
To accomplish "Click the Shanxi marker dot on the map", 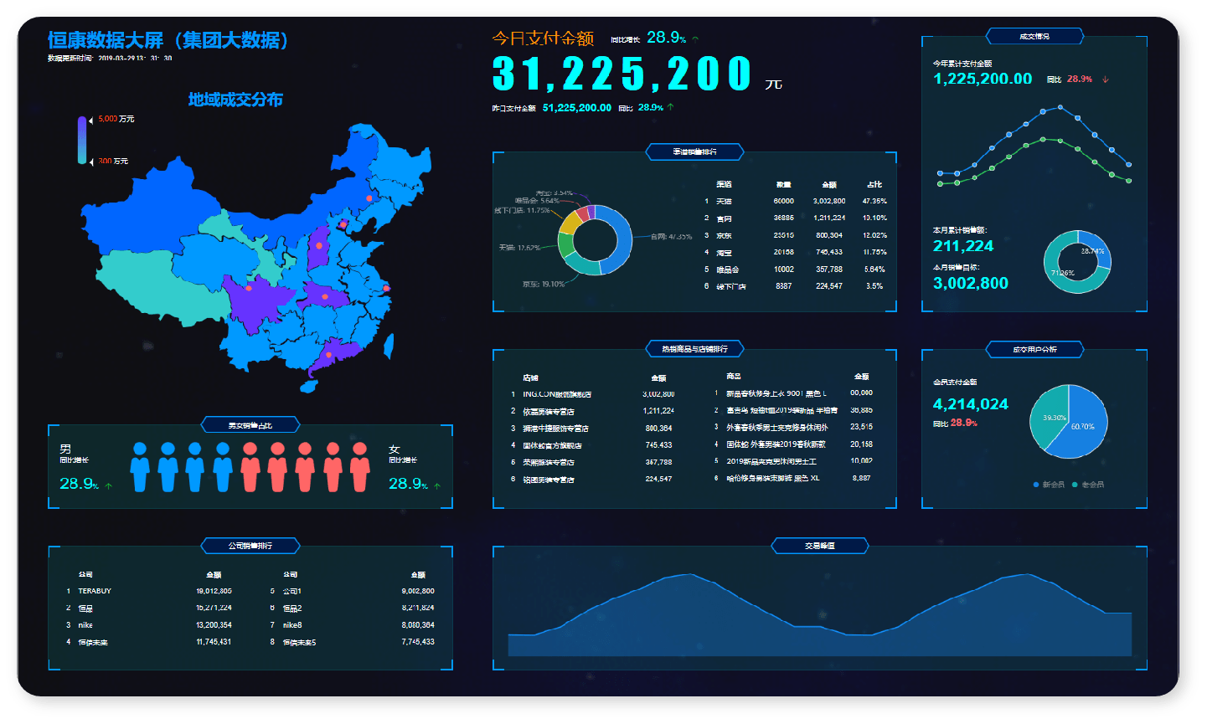I will (x=319, y=246).
